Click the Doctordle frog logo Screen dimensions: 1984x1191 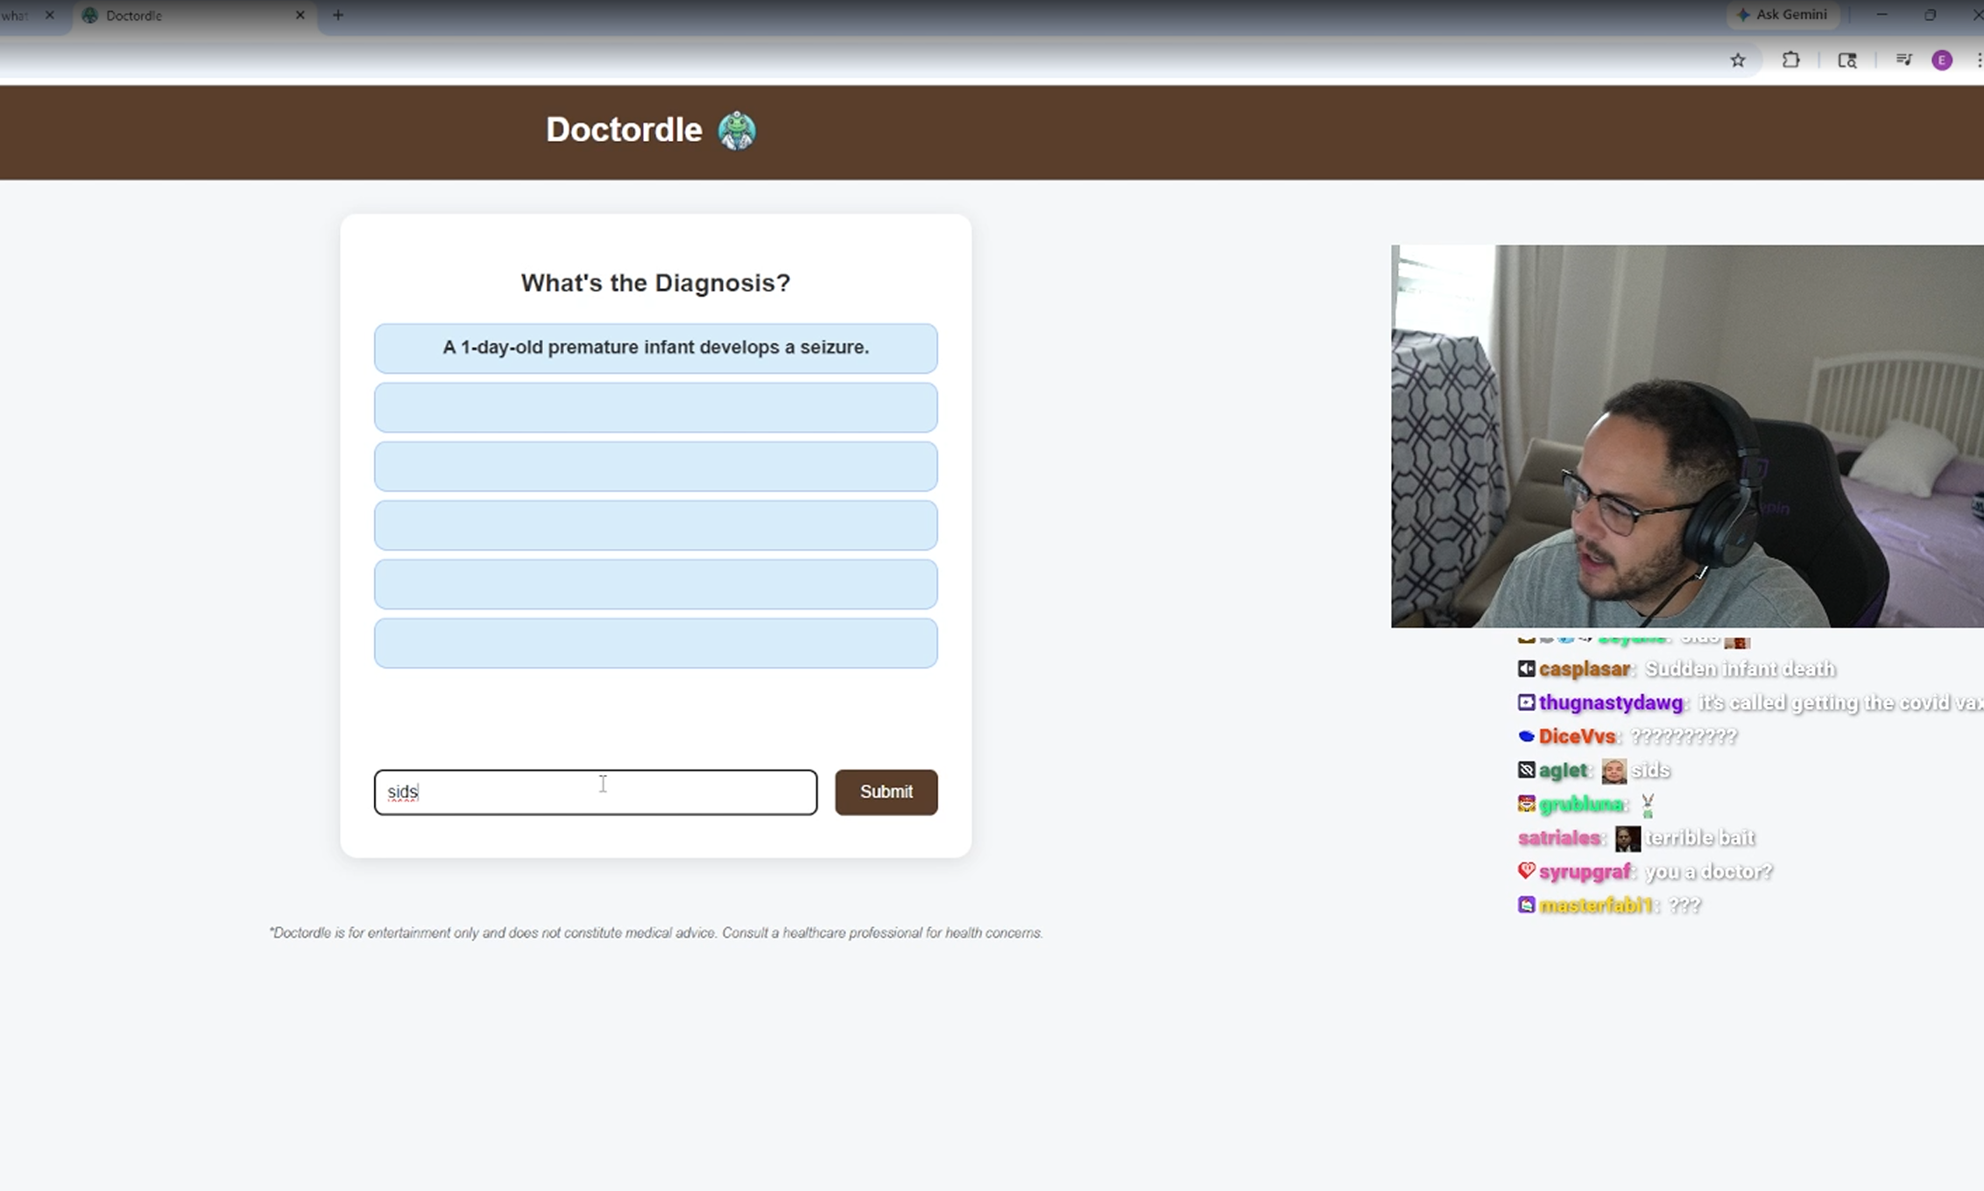click(737, 130)
